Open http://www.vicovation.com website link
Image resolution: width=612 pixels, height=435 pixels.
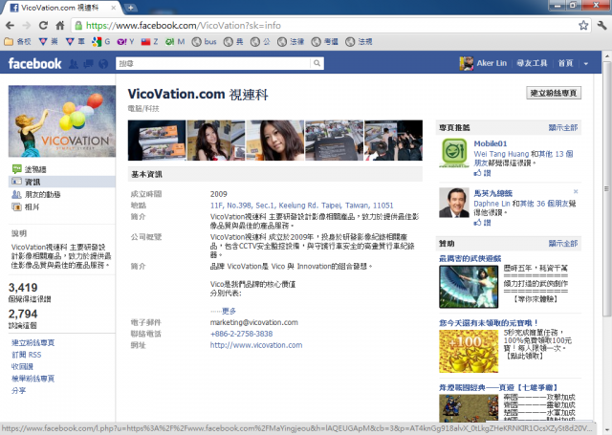pyautogui.click(x=256, y=345)
